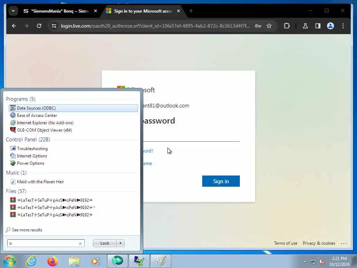Expand Music (1) results header
Image resolution: width=357 pixels, height=268 pixels.
[x=16, y=173]
